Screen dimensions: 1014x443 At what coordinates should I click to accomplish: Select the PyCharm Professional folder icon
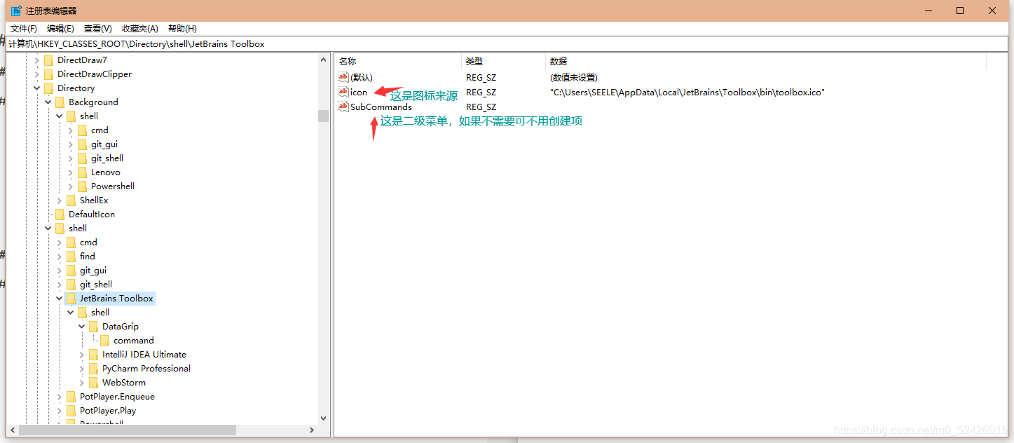pyautogui.click(x=93, y=369)
